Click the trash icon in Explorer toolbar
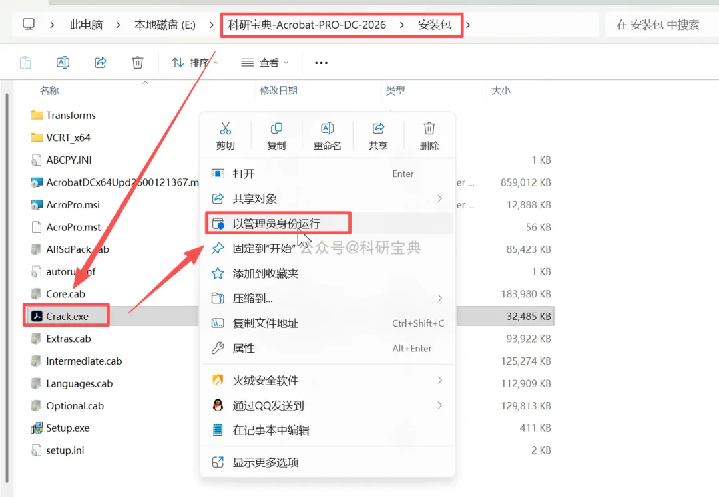The image size is (719, 497). 138,63
